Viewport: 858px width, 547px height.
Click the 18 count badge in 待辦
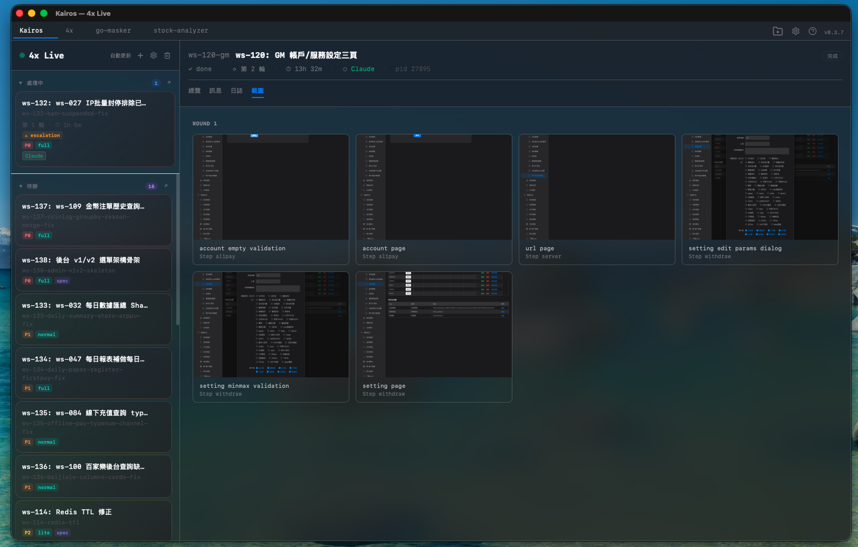coord(151,186)
